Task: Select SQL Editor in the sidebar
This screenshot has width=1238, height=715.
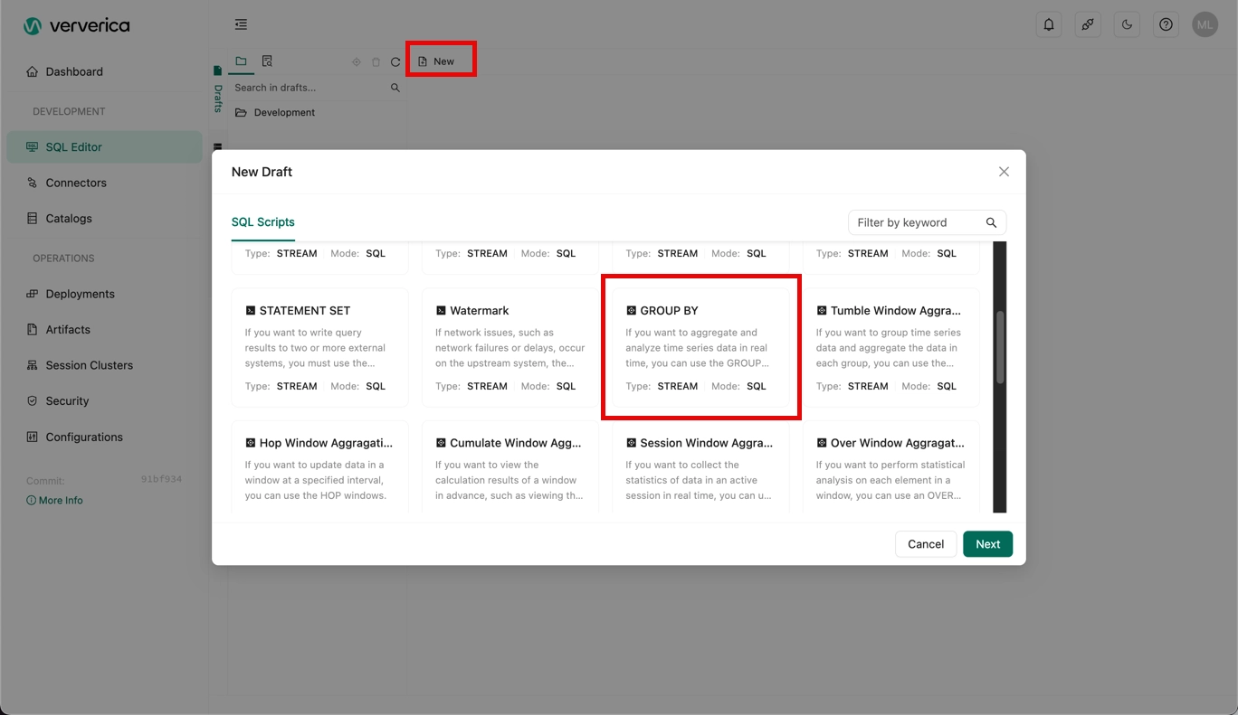Action: click(x=104, y=147)
